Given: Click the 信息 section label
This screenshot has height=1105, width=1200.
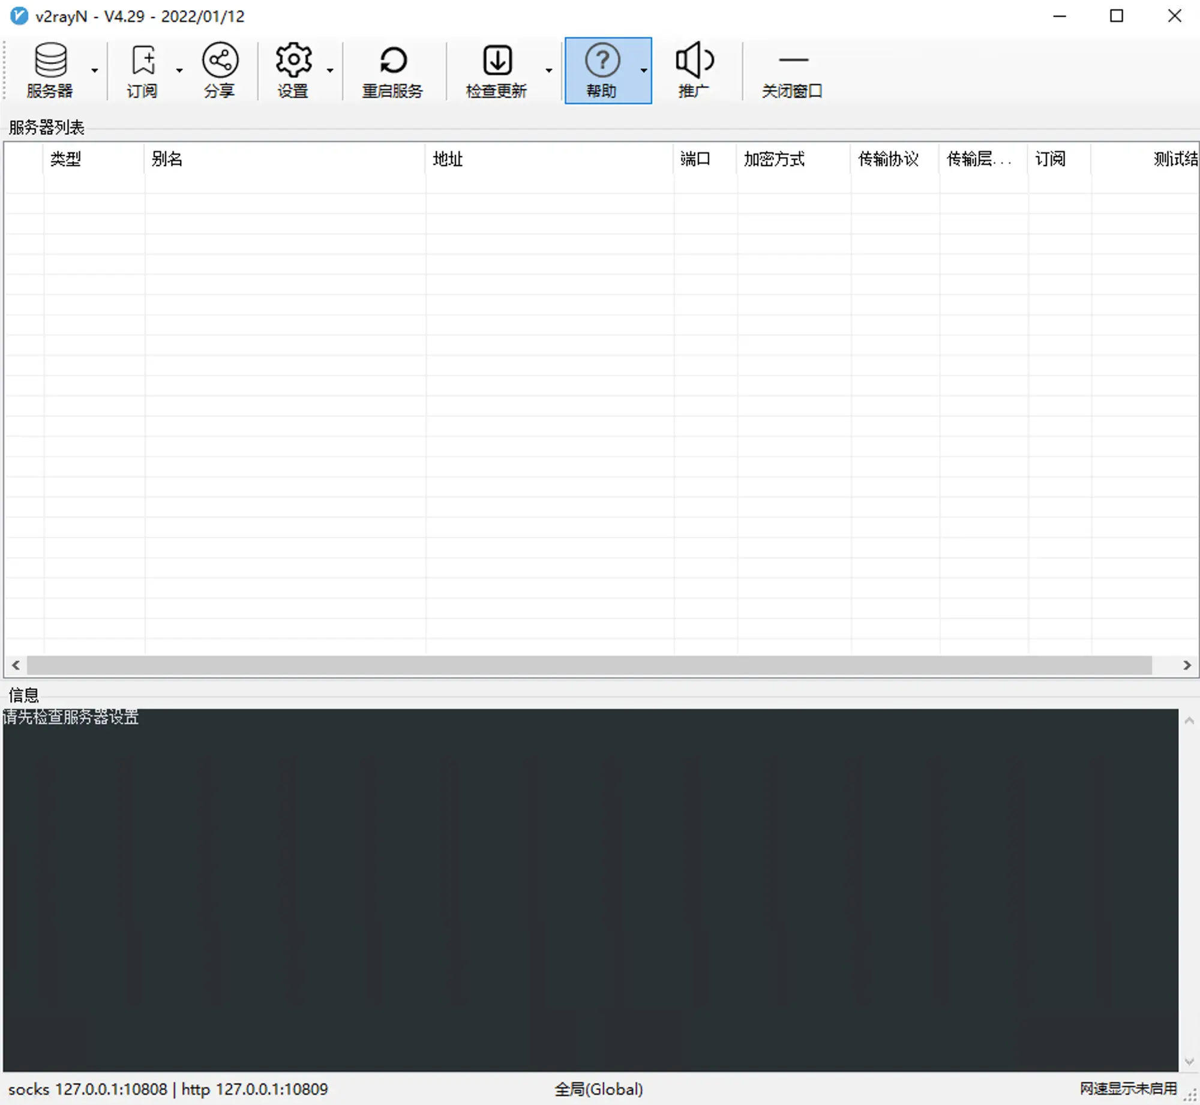Looking at the screenshot, I should [24, 695].
